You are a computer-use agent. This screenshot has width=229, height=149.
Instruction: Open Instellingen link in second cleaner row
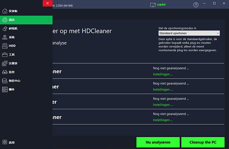click(x=163, y=90)
